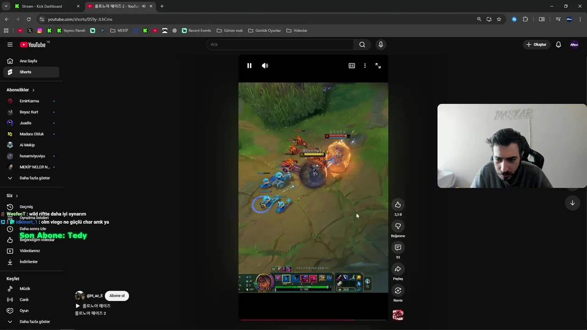Open Oyun in Keşfet section
The height and width of the screenshot is (330, 587).
coord(31,311)
